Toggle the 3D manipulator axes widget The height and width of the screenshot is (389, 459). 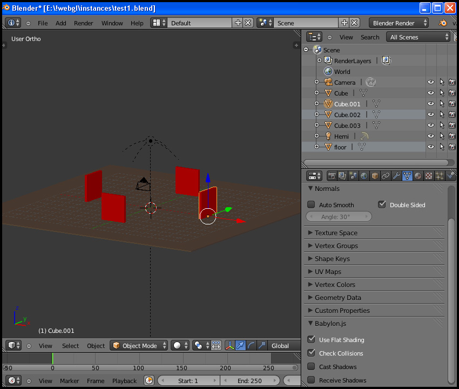229,346
